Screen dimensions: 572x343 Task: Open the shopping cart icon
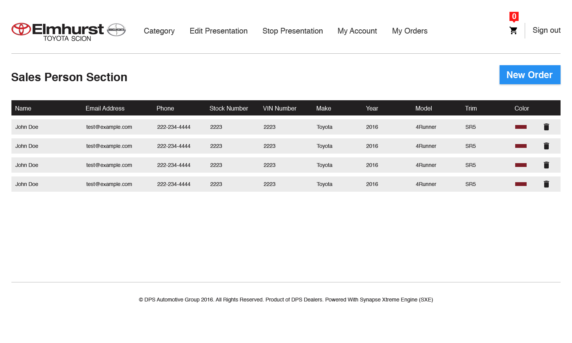tap(513, 31)
